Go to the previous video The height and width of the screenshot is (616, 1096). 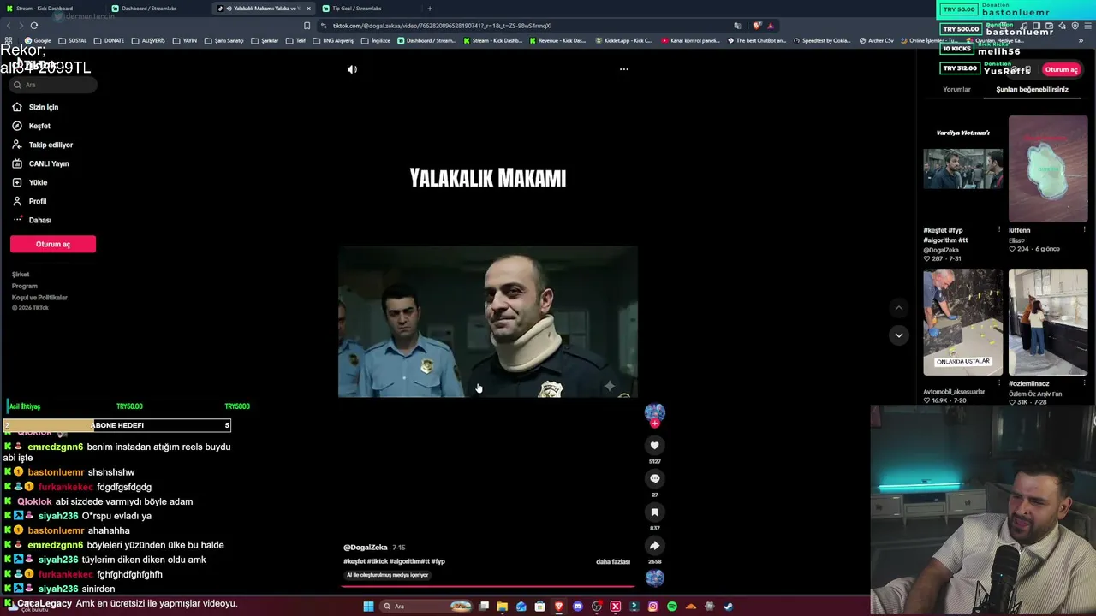(898, 308)
